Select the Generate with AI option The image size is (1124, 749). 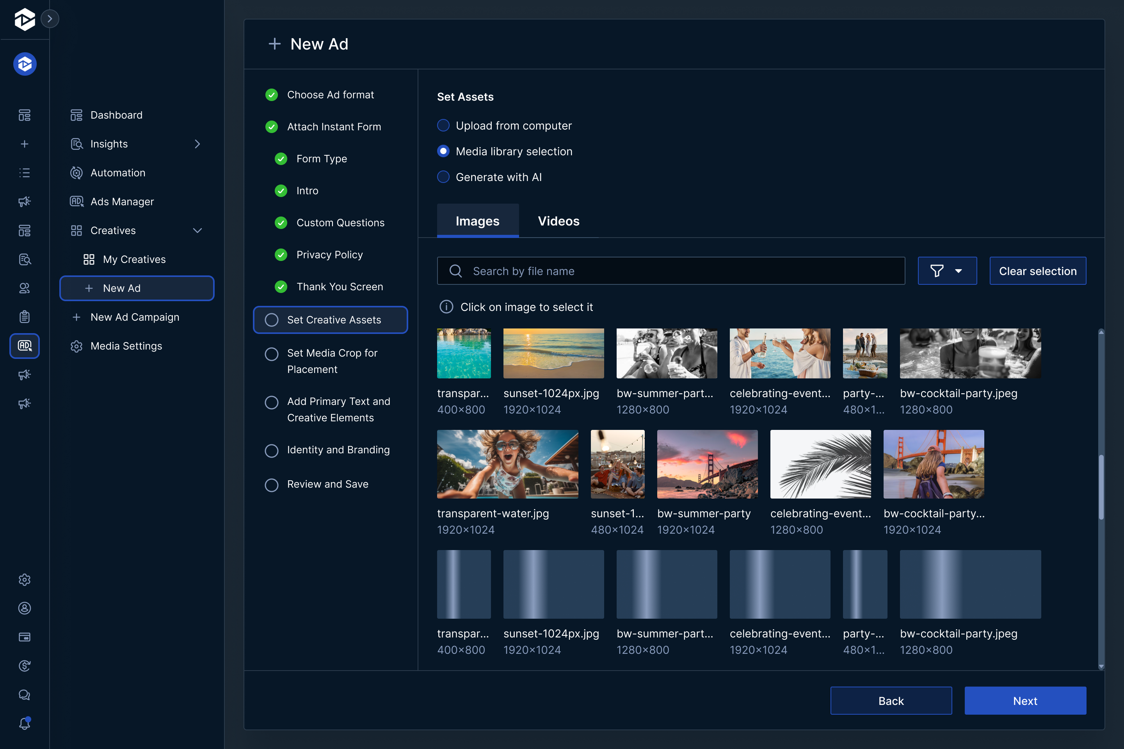pyautogui.click(x=443, y=177)
